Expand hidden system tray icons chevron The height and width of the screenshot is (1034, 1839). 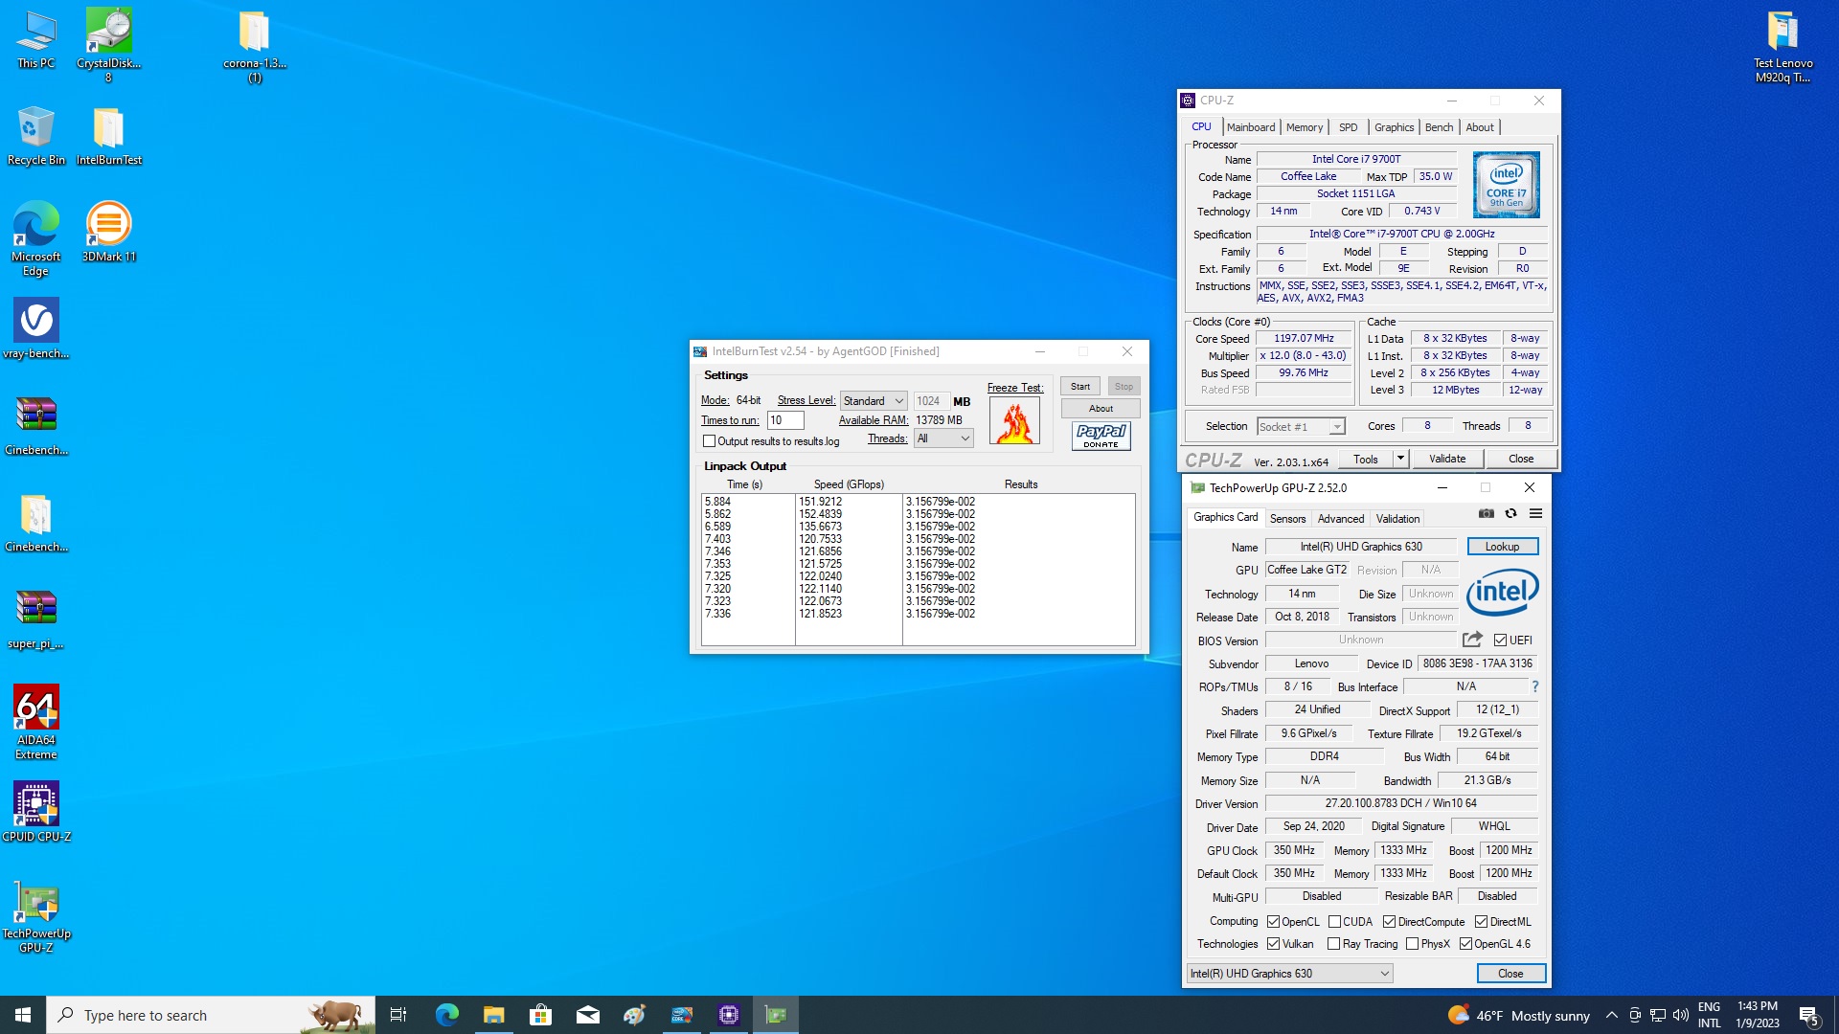tap(1611, 1015)
